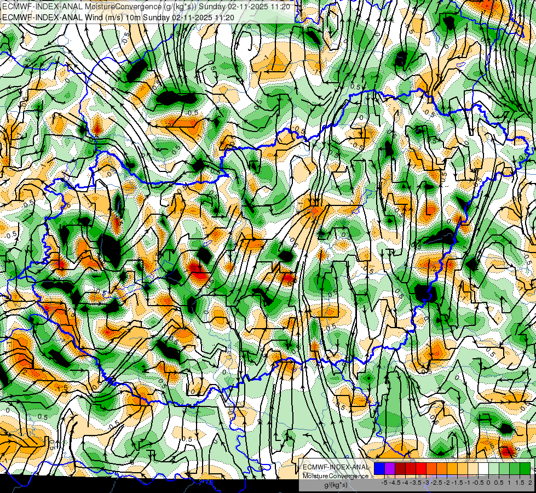Click the 1.5 legend scale value
Image resolution: width=536 pixels, height=493 pixels.
pyautogui.click(x=520, y=483)
